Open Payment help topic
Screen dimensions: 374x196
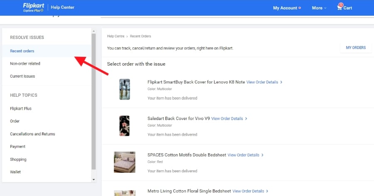(x=18, y=147)
